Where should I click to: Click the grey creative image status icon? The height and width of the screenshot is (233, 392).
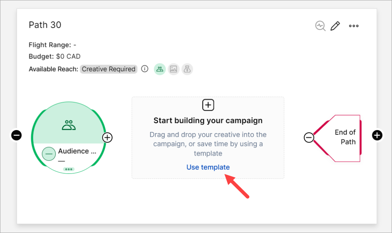pos(174,69)
